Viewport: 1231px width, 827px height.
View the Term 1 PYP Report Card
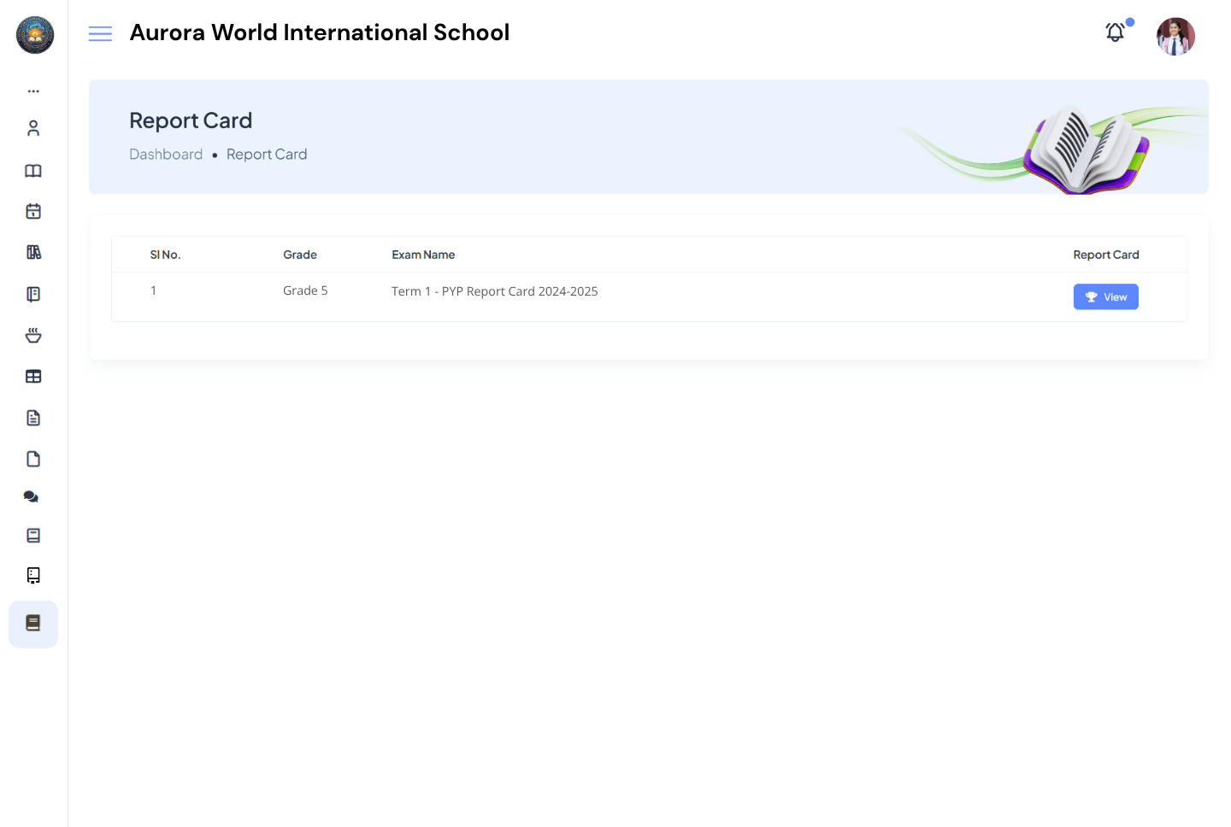[1105, 296]
